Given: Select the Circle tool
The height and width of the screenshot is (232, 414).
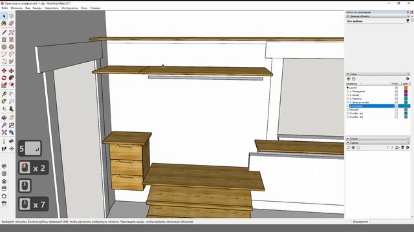Looking at the screenshot, I should (x=4, y=47).
